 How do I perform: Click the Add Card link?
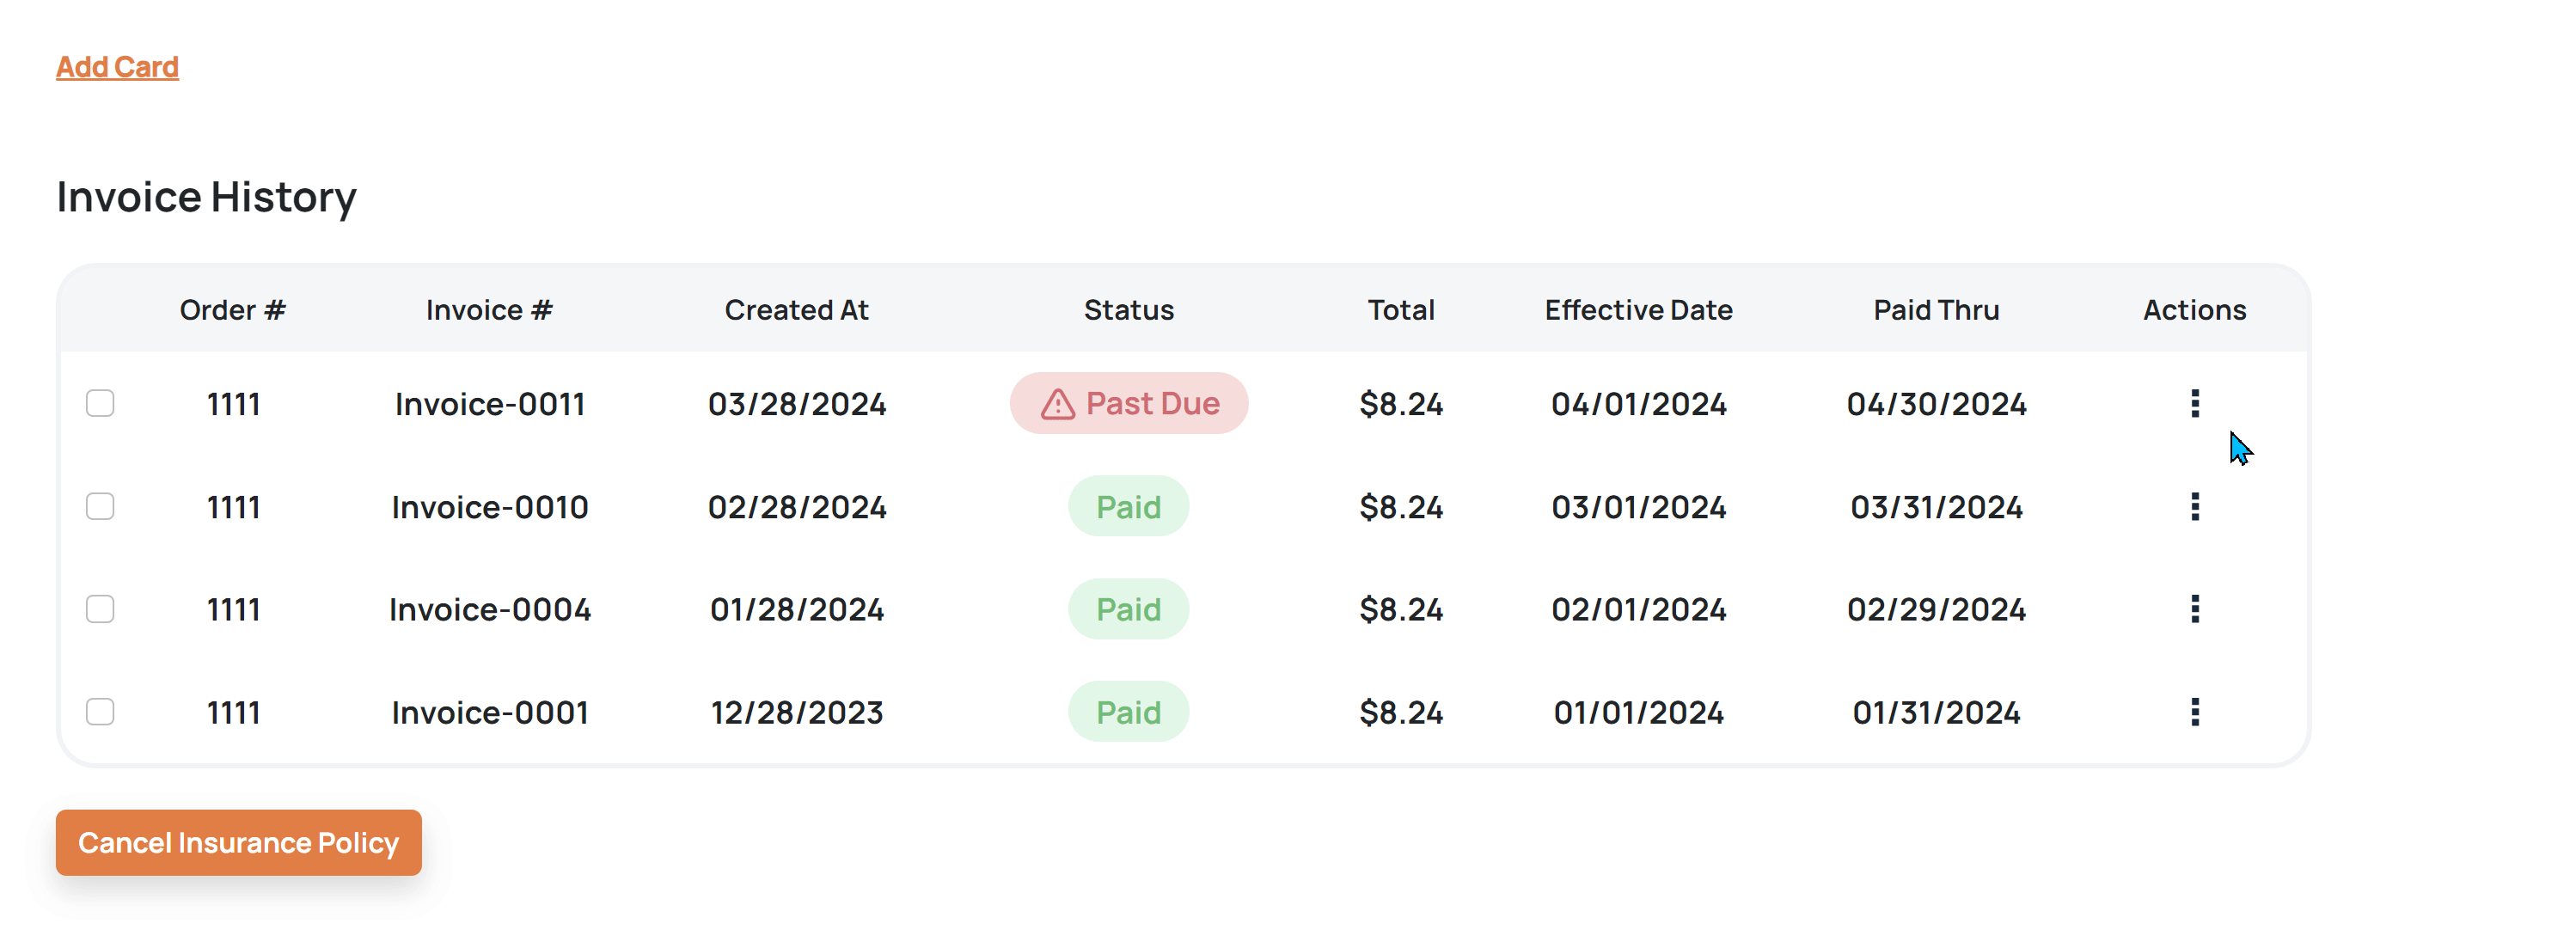117,67
